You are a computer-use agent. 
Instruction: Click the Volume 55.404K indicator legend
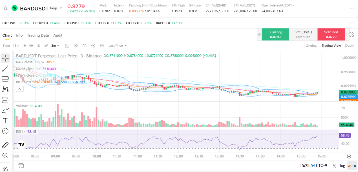[x=29, y=106]
